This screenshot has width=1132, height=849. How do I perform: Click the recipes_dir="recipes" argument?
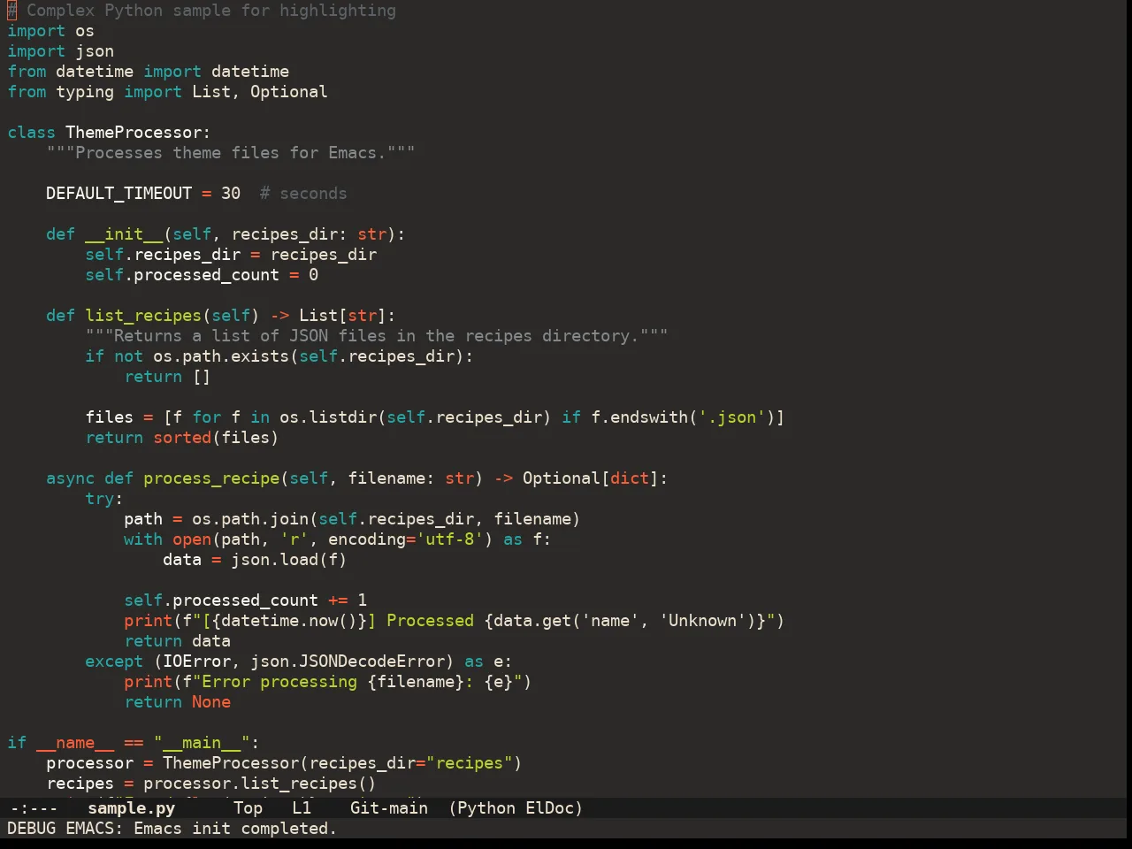(x=410, y=763)
